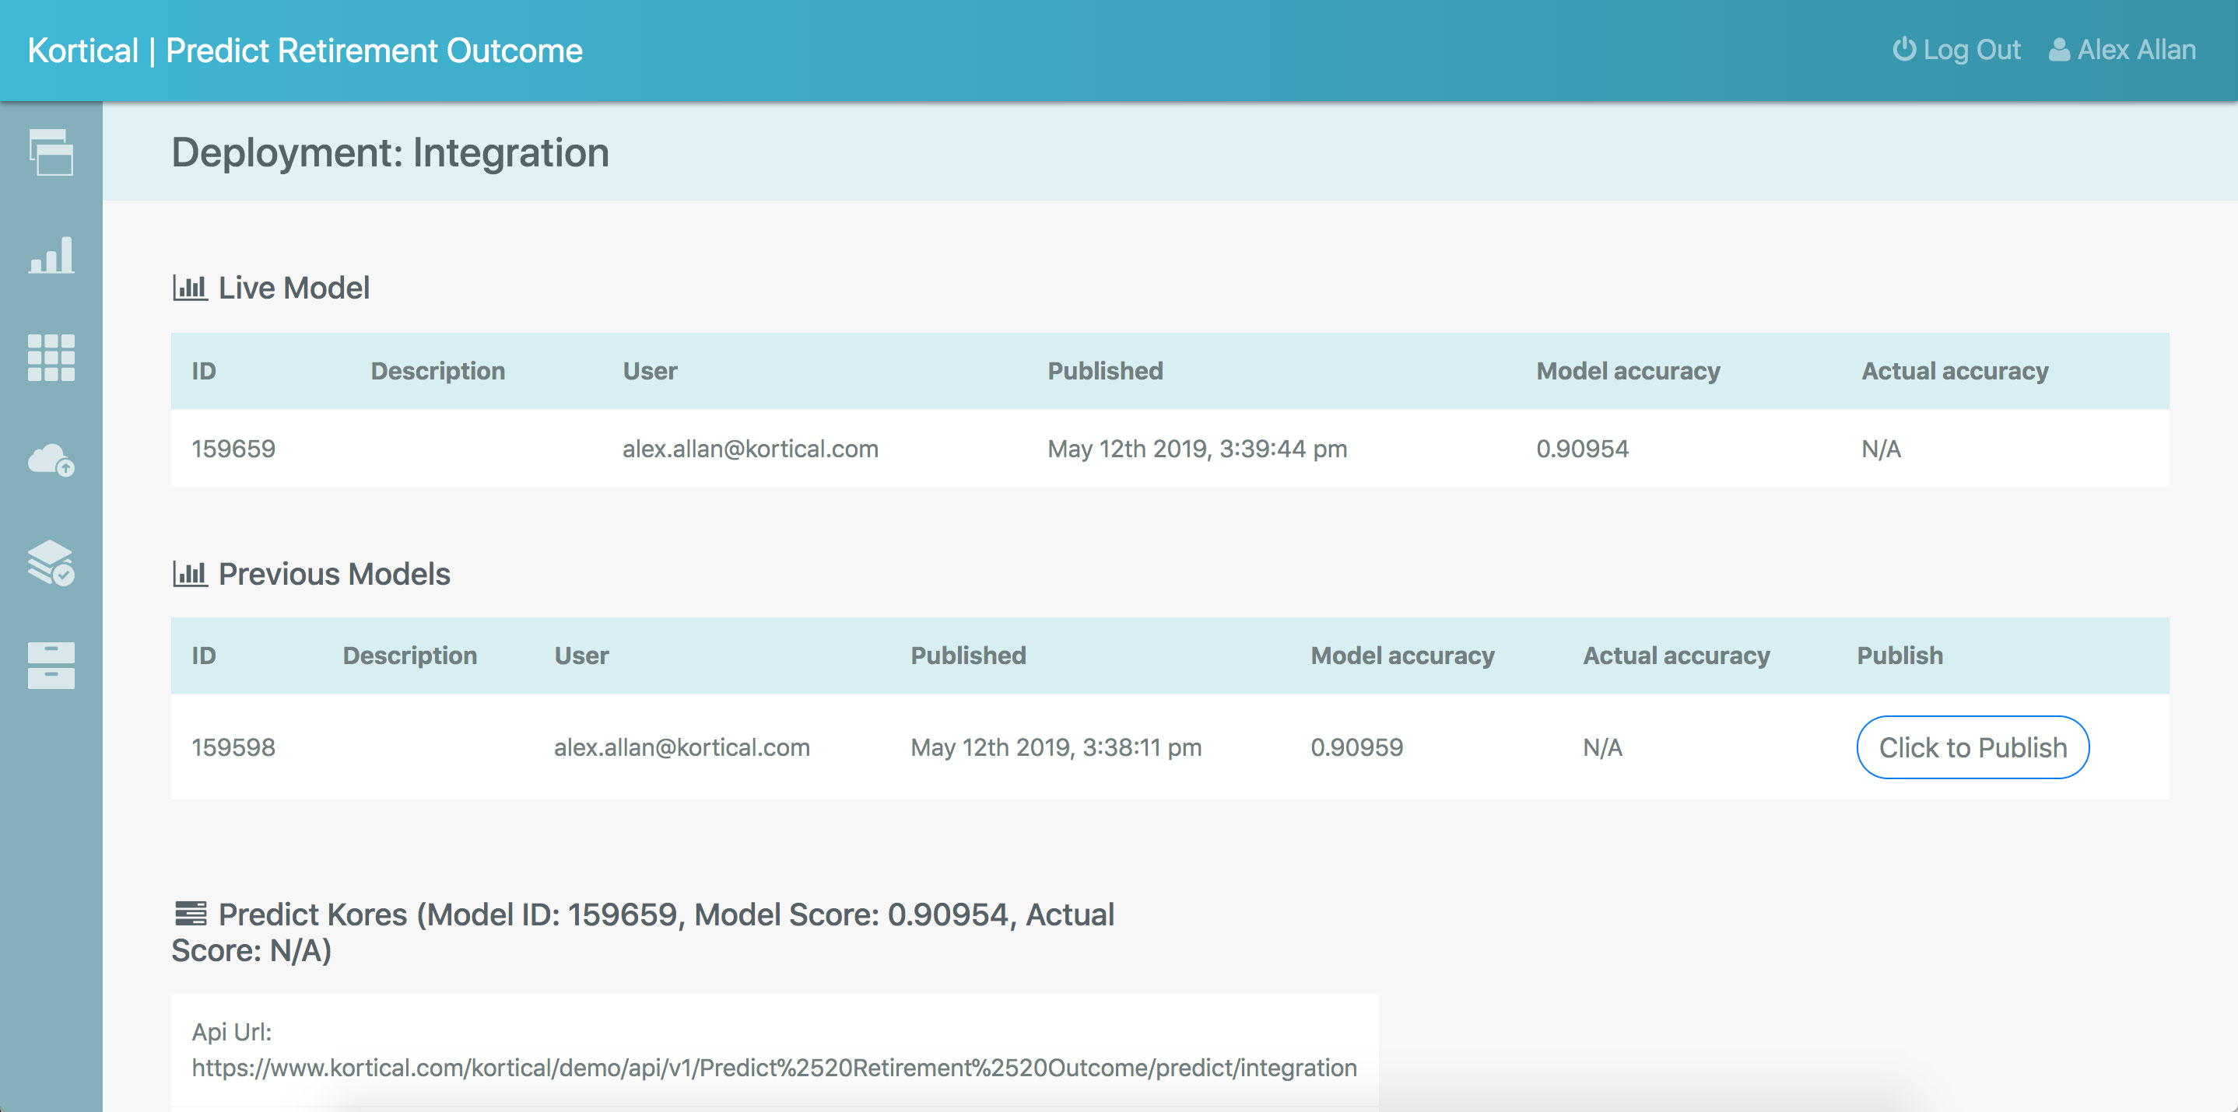
Task: Click the Predict integration API URL text
Action: 773,1067
